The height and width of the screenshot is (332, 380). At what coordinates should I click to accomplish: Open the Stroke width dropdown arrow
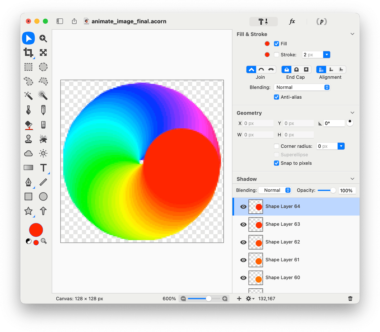point(326,55)
